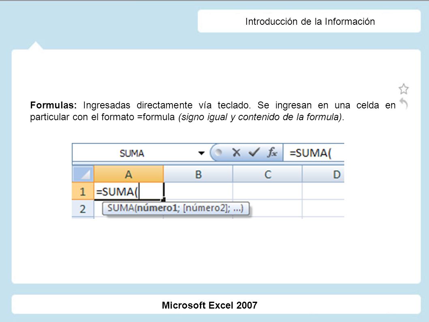Click the star favorite icon
The height and width of the screenshot is (322, 429).
coord(403,89)
